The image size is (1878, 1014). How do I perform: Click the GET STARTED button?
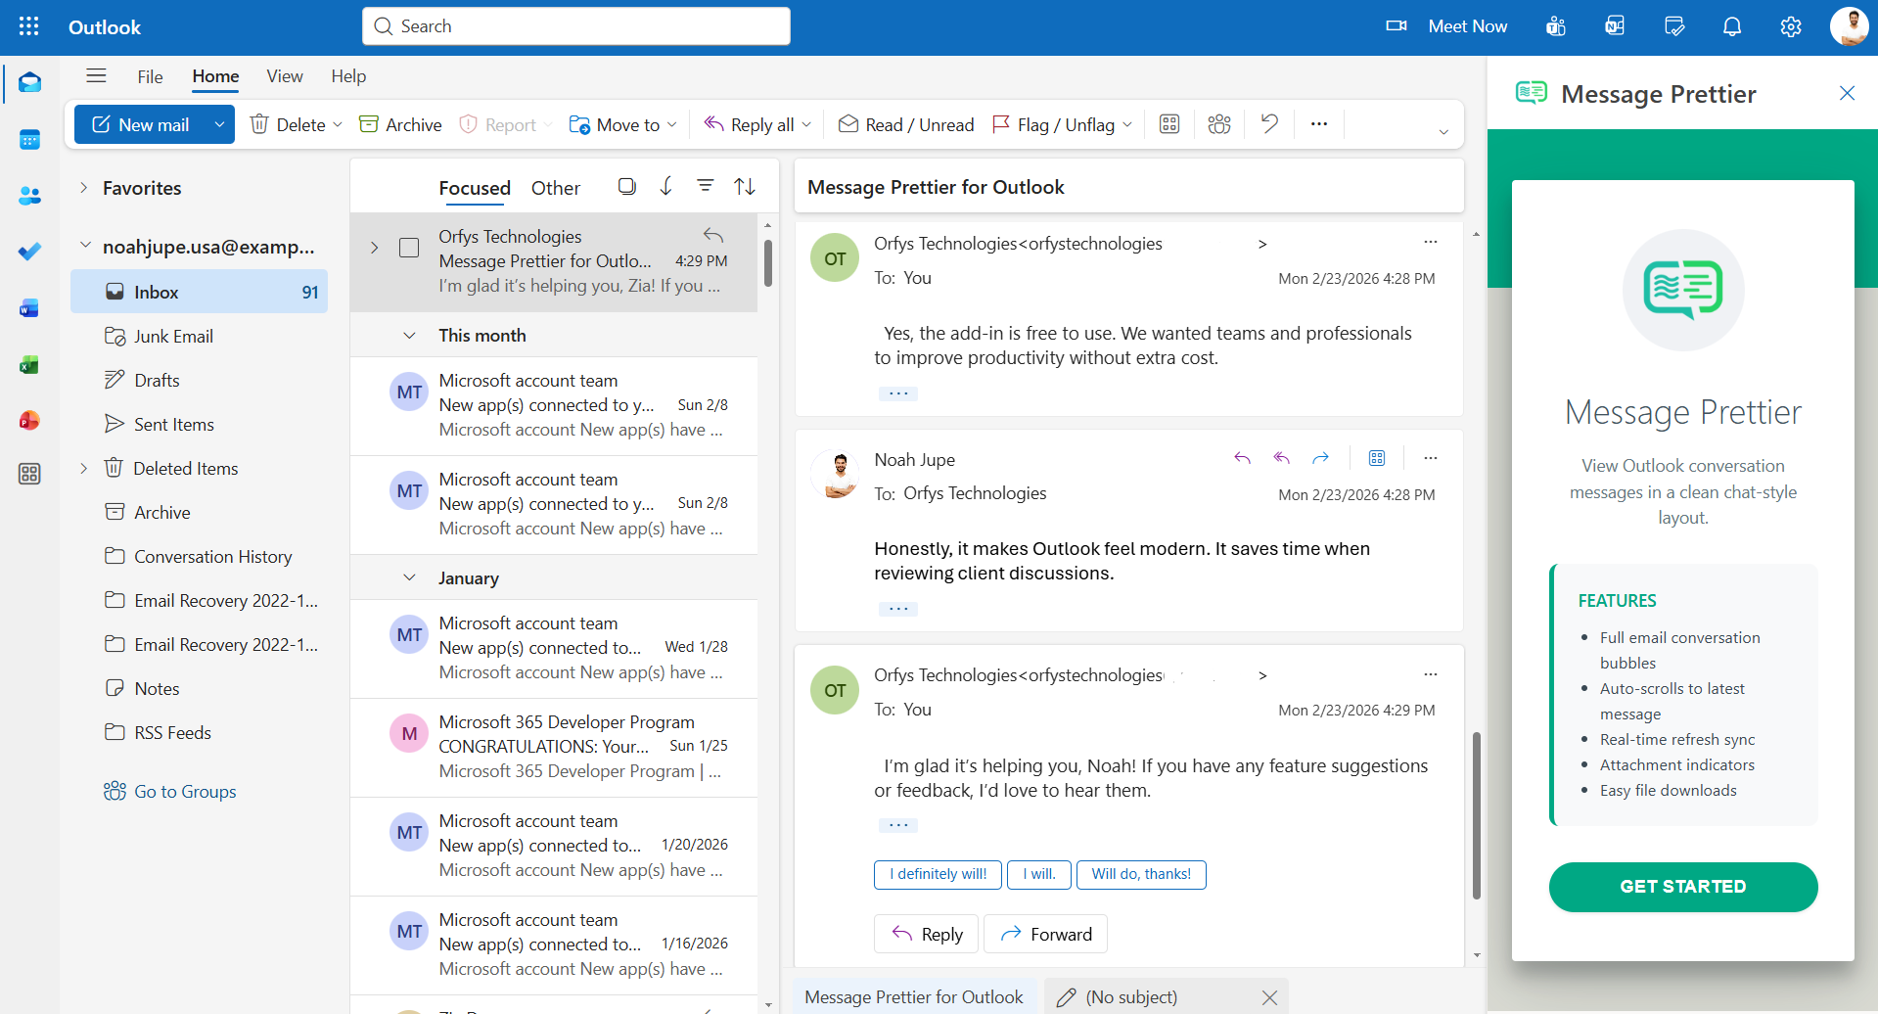1683,887
